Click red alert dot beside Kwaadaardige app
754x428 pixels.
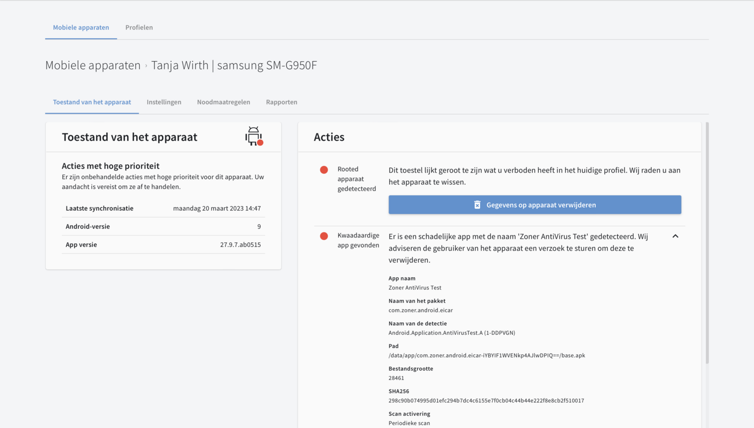pos(324,236)
